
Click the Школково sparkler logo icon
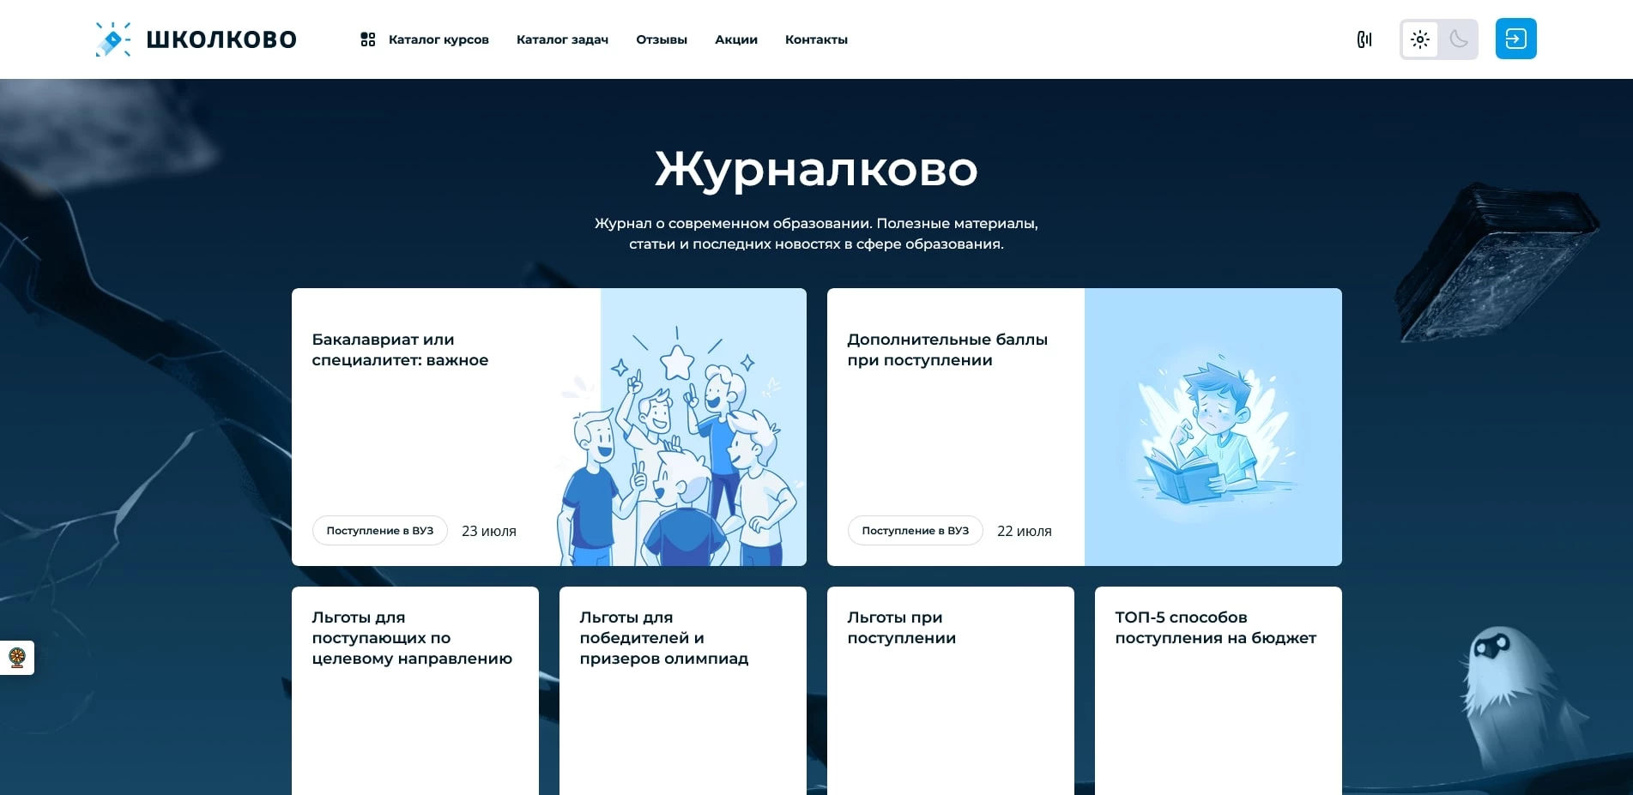[x=112, y=38]
